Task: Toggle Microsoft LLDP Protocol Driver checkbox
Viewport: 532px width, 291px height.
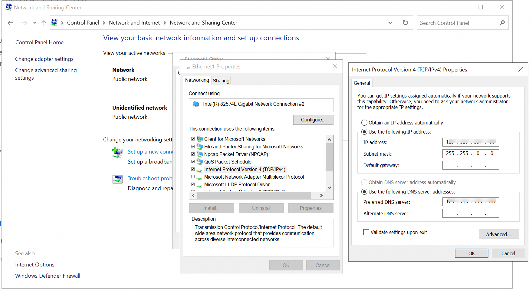Action: pos(193,184)
